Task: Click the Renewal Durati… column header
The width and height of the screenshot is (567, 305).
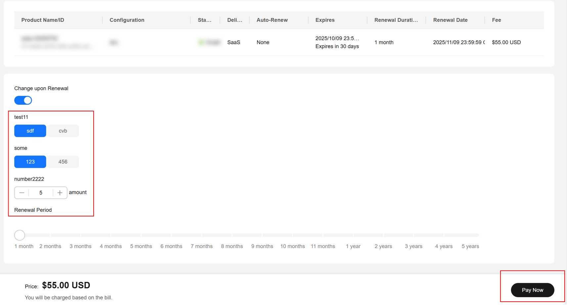Action: [396, 20]
